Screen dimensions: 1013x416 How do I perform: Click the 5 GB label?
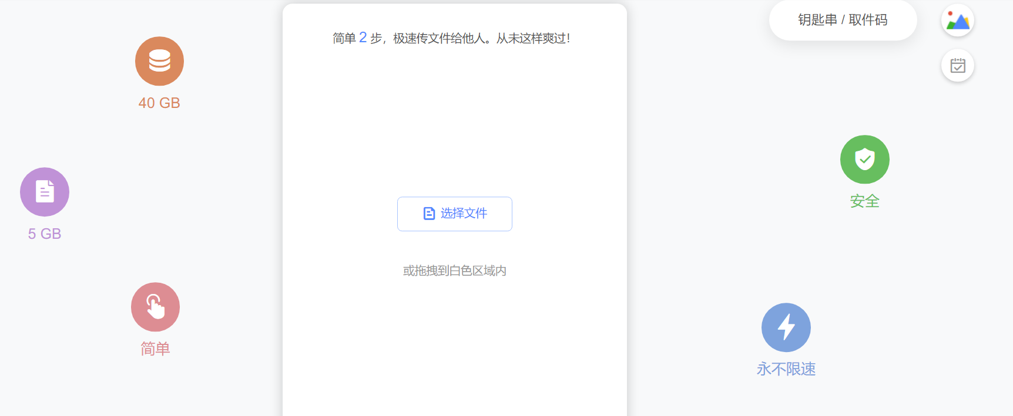(x=45, y=234)
